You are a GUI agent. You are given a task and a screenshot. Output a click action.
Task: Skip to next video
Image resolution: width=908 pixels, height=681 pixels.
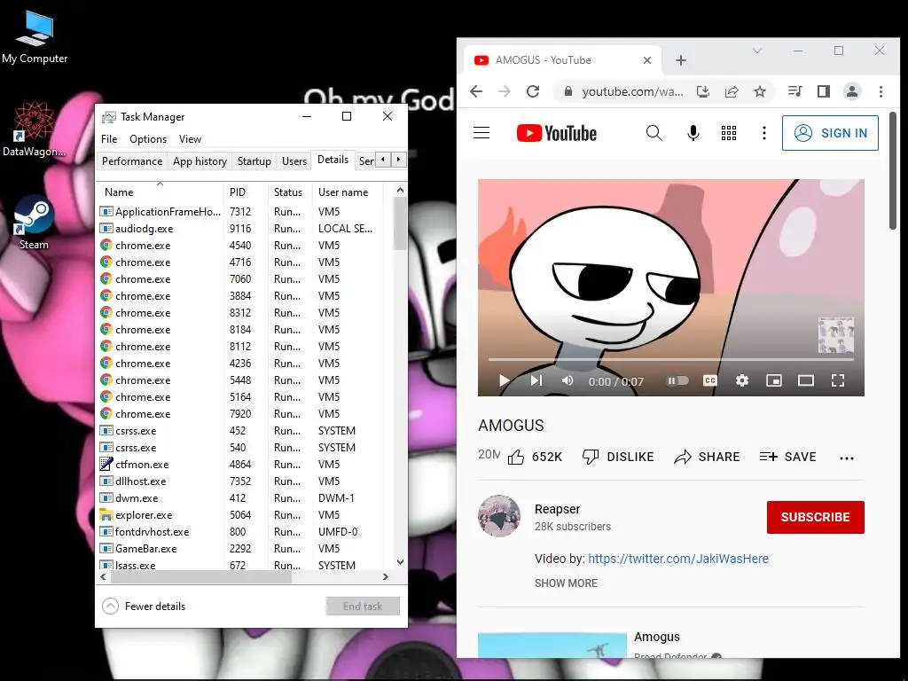point(536,380)
